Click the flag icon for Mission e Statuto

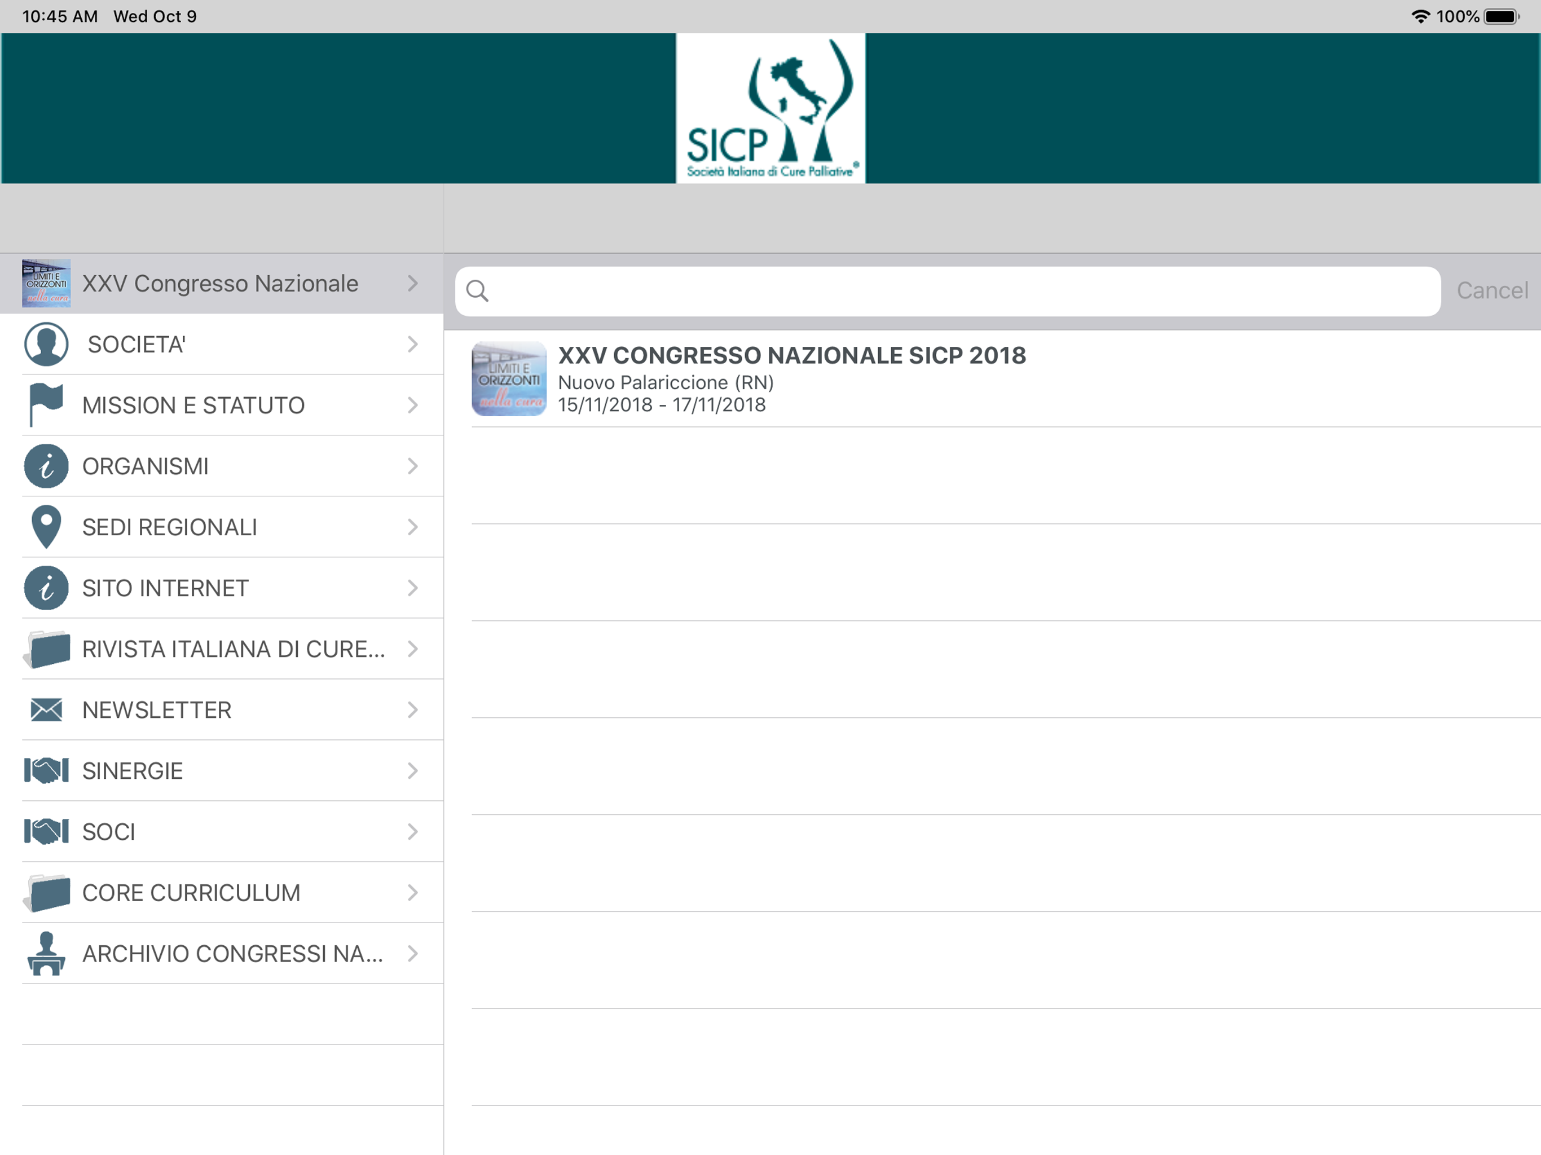(x=46, y=404)
